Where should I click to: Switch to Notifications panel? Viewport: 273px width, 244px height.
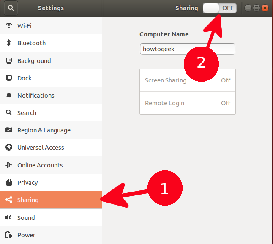point(51,96)
